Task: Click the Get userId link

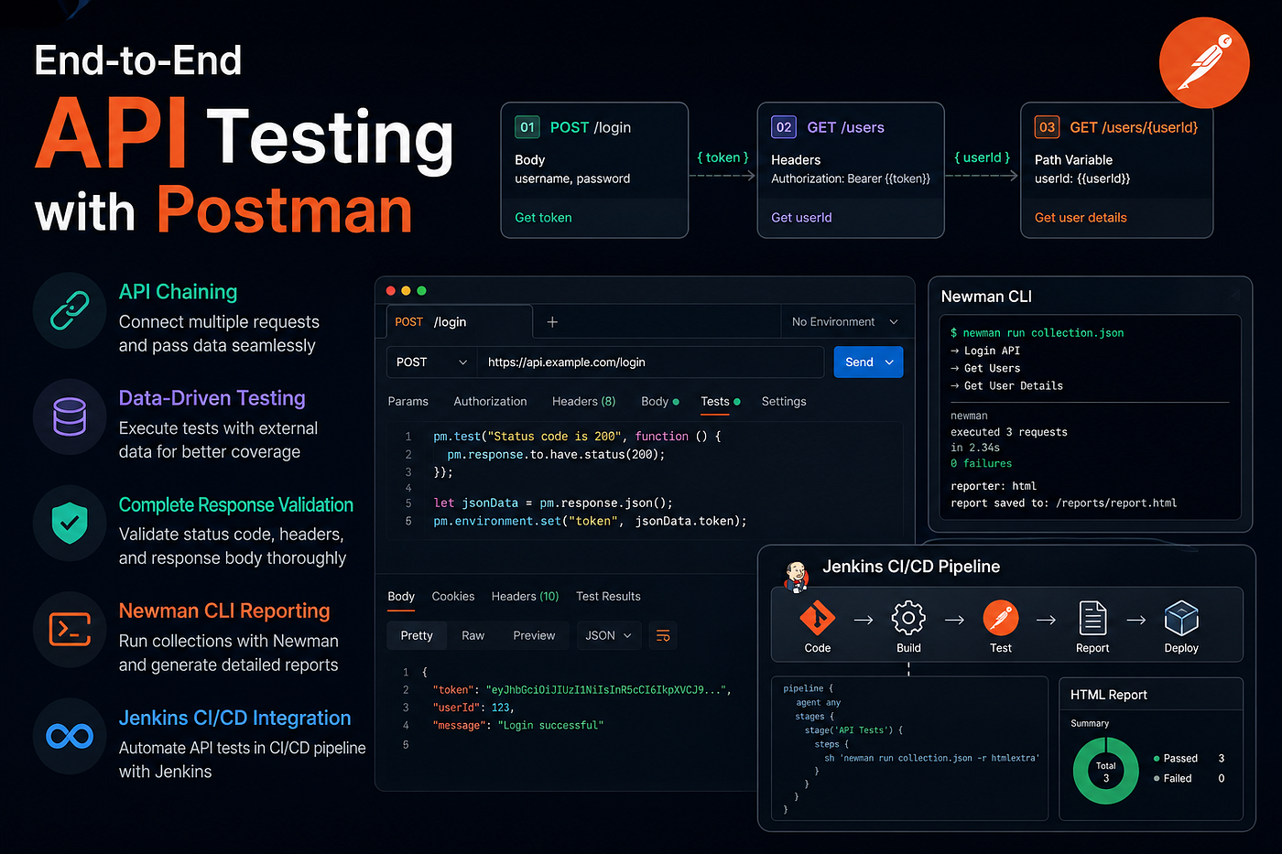Action: point(801,217)
